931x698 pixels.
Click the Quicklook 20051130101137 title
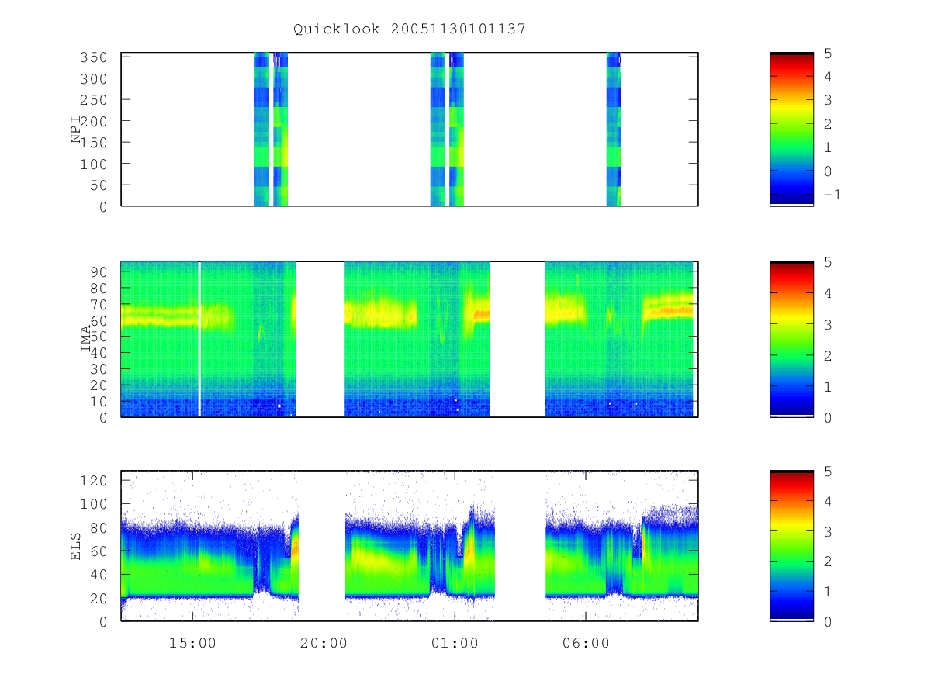pos(410,29)
